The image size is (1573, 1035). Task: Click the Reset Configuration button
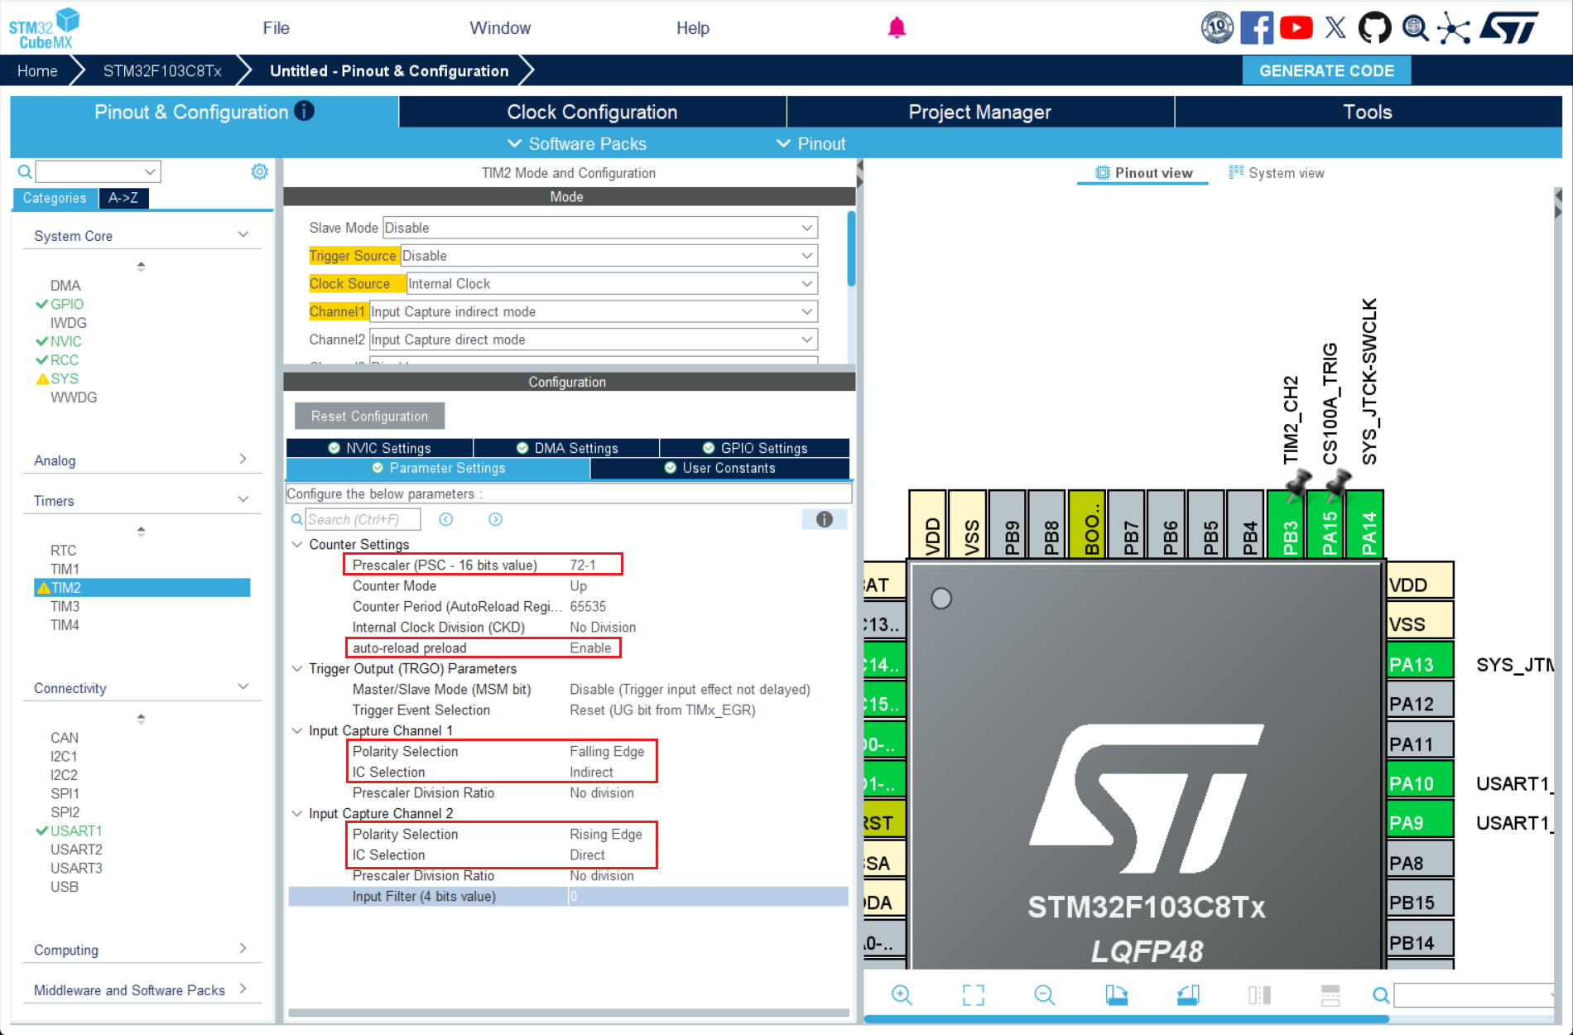(369, 416)
